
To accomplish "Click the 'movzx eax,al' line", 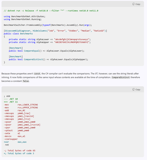I will click(x=14, y=136).
